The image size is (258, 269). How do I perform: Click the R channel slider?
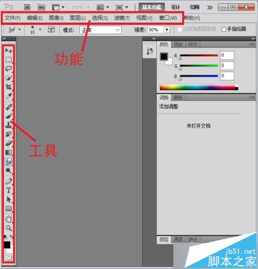(199, 55)
